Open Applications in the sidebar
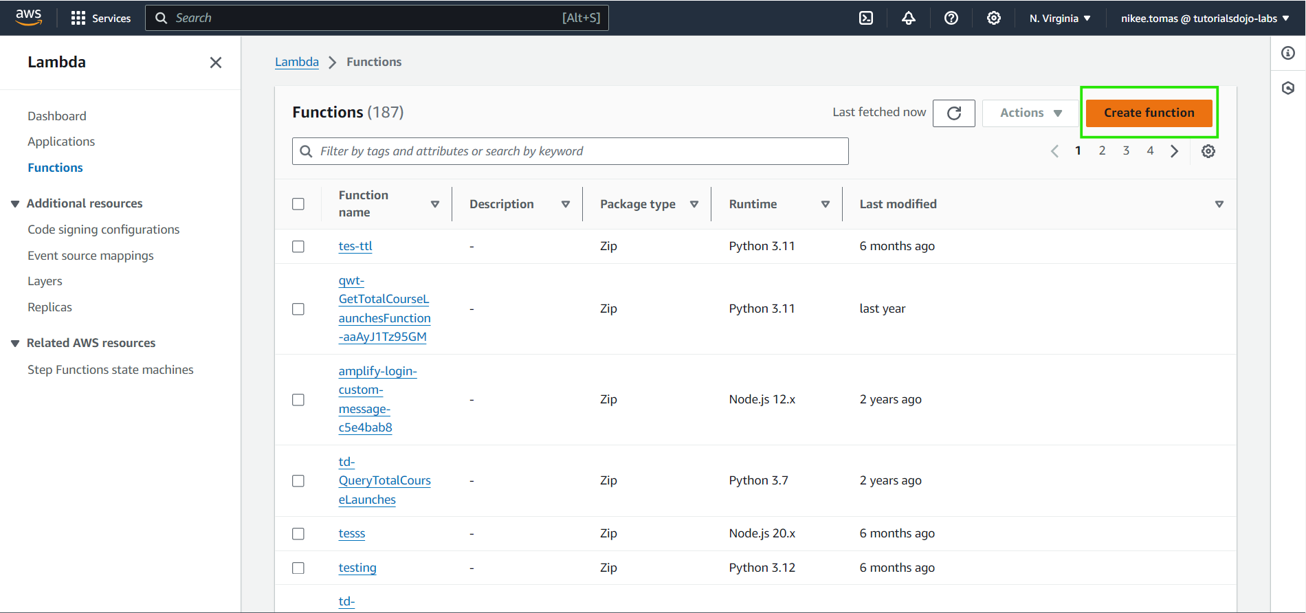Viewport: 1306px width, 613px height. pyautogui.click(x=61, y=142)
